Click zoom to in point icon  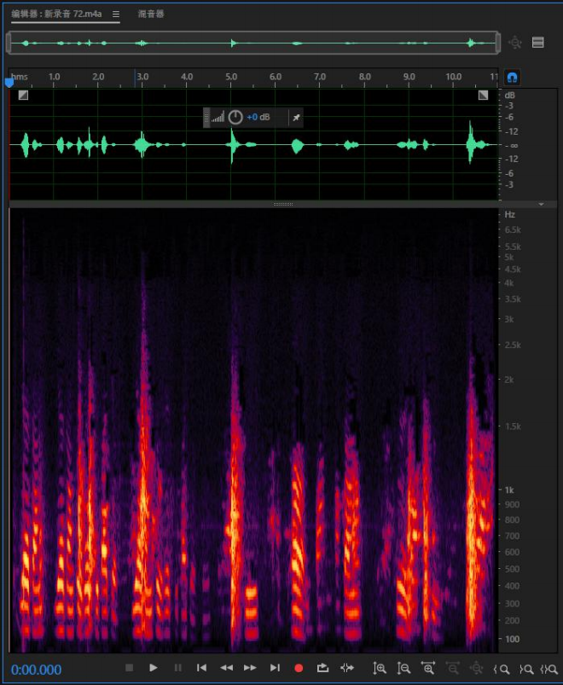(x=502, y=669)
